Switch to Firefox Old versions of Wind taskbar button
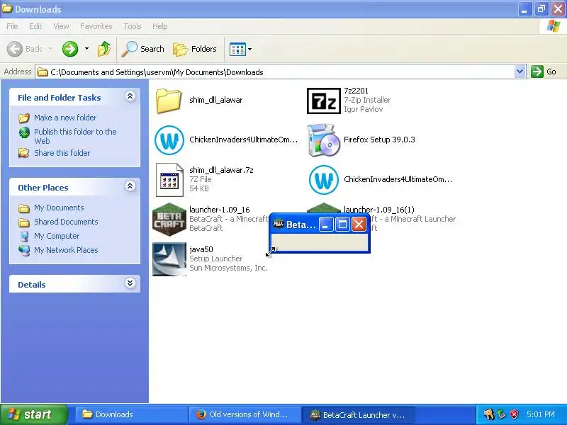 pyautogui.click(x=245, y=414)
